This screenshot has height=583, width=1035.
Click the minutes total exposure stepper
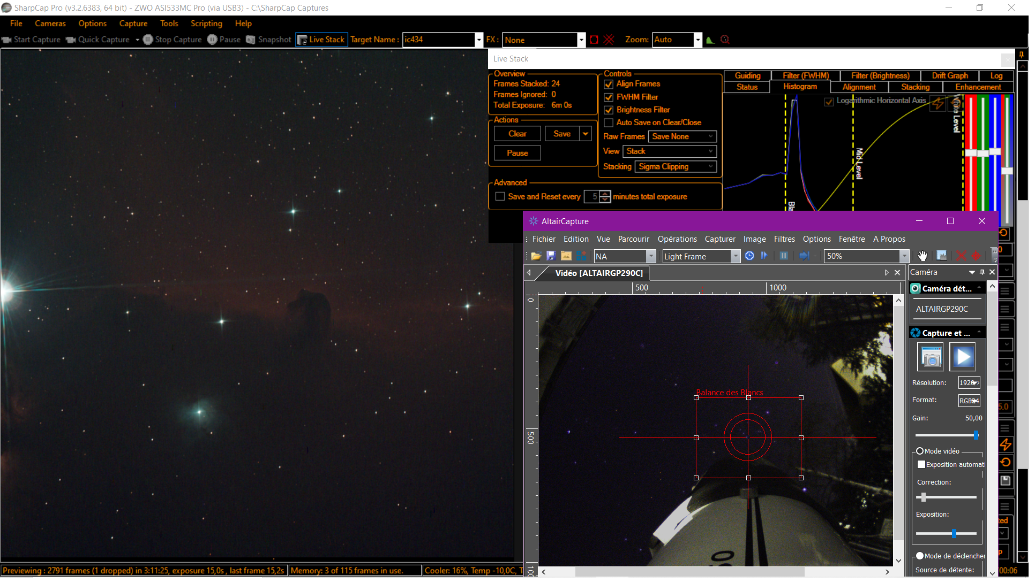click(605, 197)
